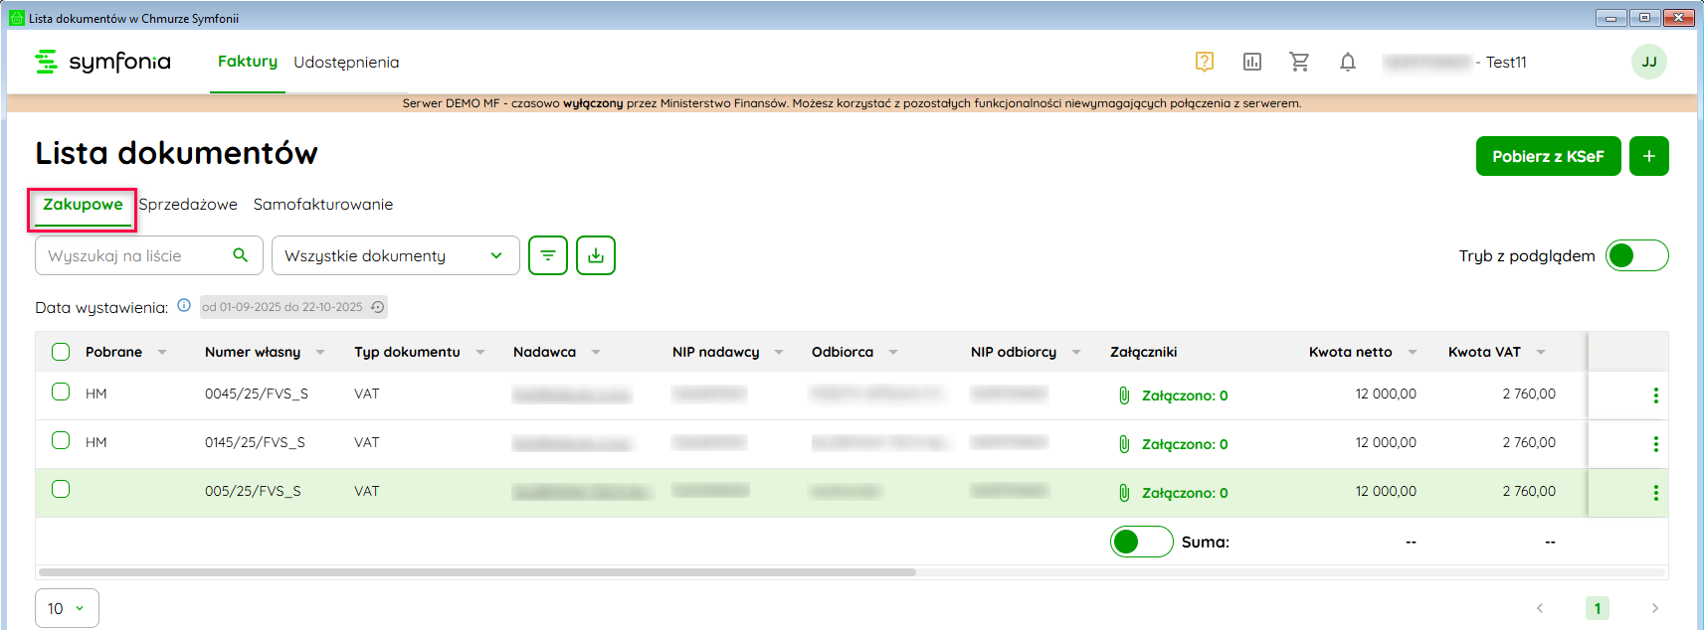The width and height of the screenshot is (1704, 630).
Task: Open the rows-per-page dropdown showing 10
Action: 67,608
